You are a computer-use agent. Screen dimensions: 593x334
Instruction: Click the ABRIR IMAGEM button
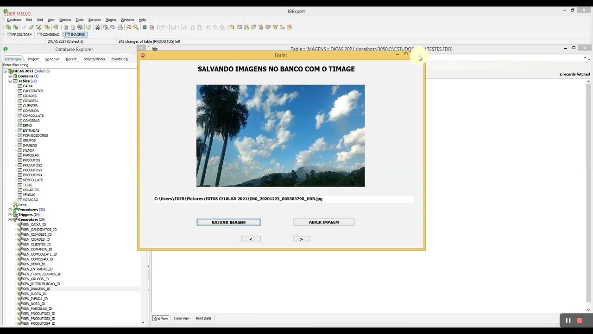coord(323,222)
